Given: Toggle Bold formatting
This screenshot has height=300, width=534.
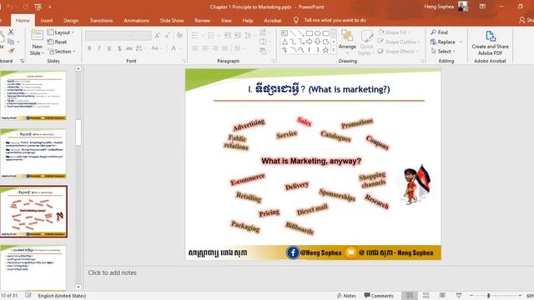Looking at the screenshot, I should (x=89, y=48).
